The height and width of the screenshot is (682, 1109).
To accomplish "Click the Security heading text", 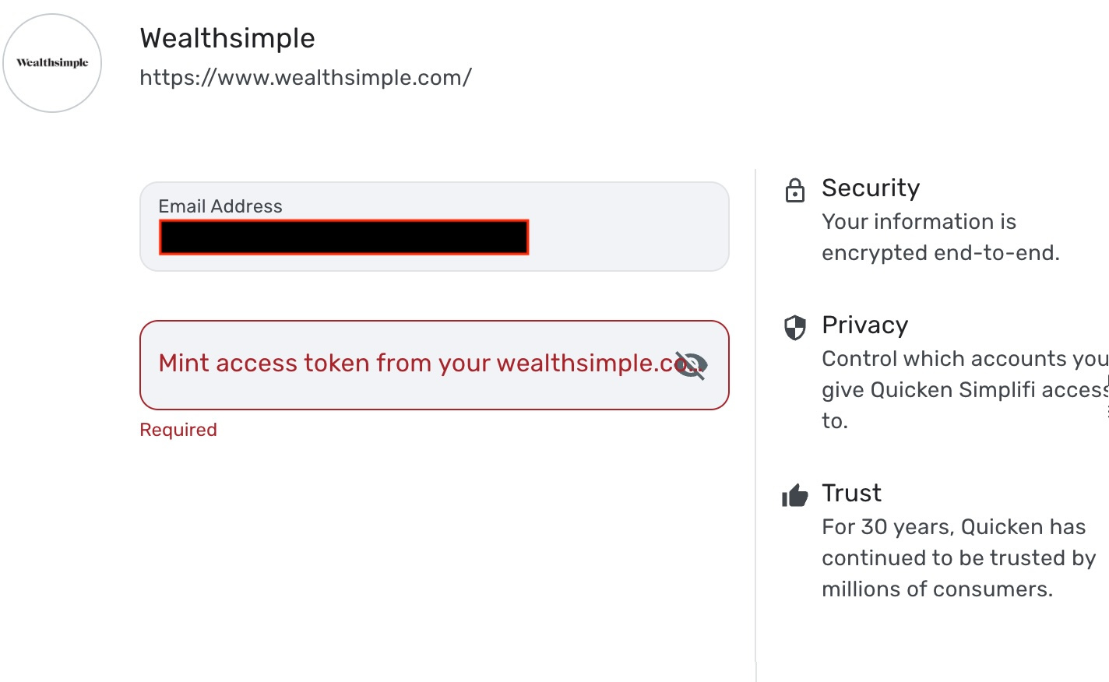I will tap(871, 188).
